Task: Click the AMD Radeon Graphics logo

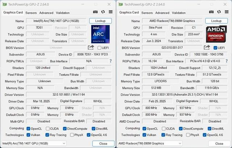Action: click(x=216, y=34)
